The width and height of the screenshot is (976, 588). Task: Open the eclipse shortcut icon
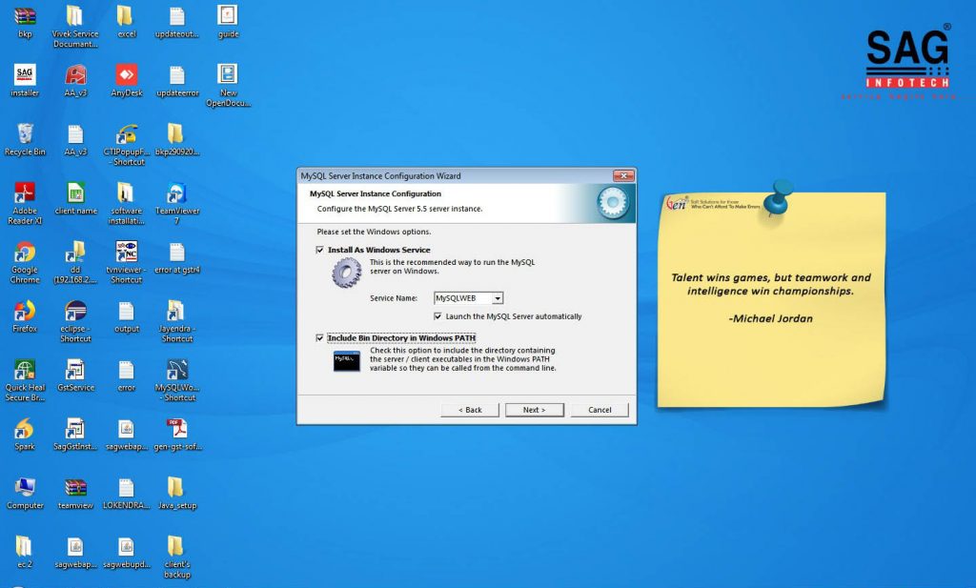click(75, 312)
